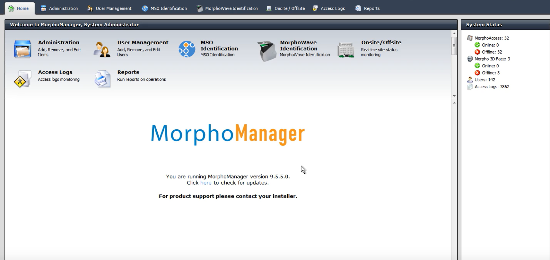
Task: Click the Access Logs warning sign icon
Action: [x=22, y=79]
